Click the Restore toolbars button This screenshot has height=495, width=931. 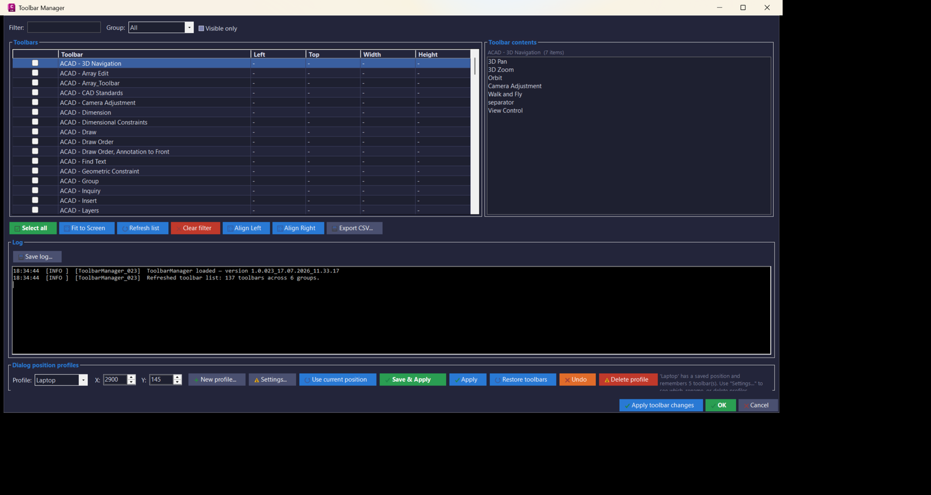pyautogui.click(x=523, y=380)
